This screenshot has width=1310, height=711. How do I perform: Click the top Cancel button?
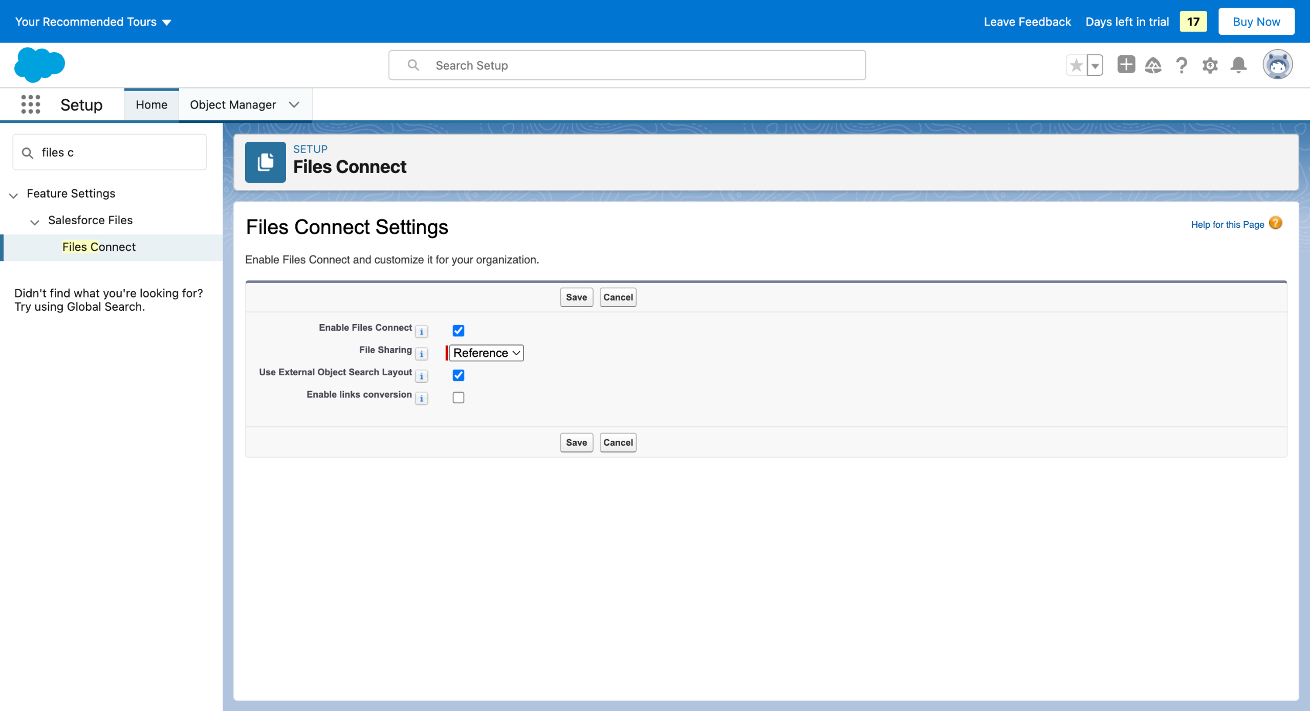point(618,297)
